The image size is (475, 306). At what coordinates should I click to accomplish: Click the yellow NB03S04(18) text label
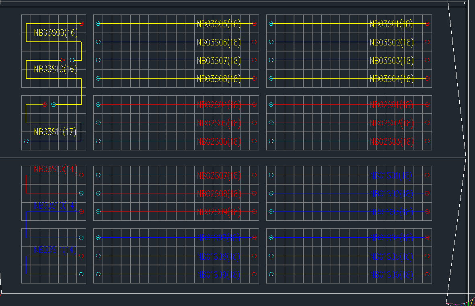click(391, 79)
